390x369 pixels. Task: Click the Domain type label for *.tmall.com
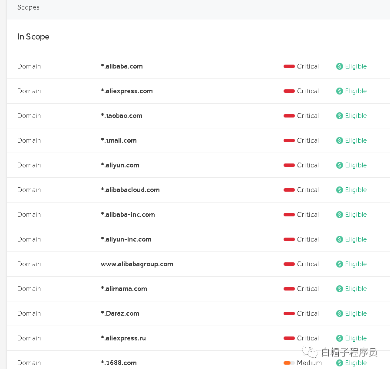(x=29, y=140)
